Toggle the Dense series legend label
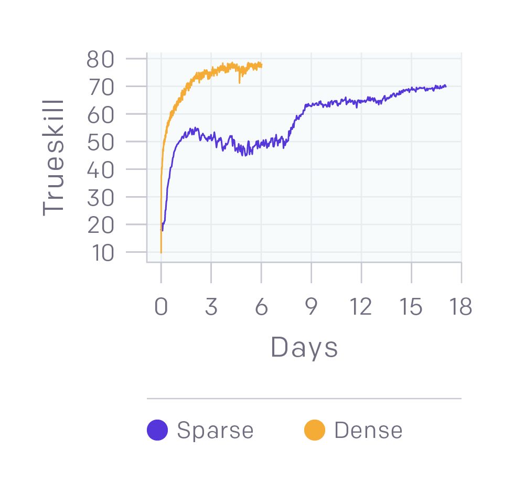Screen dimensions: 514x493 (368, 430)
